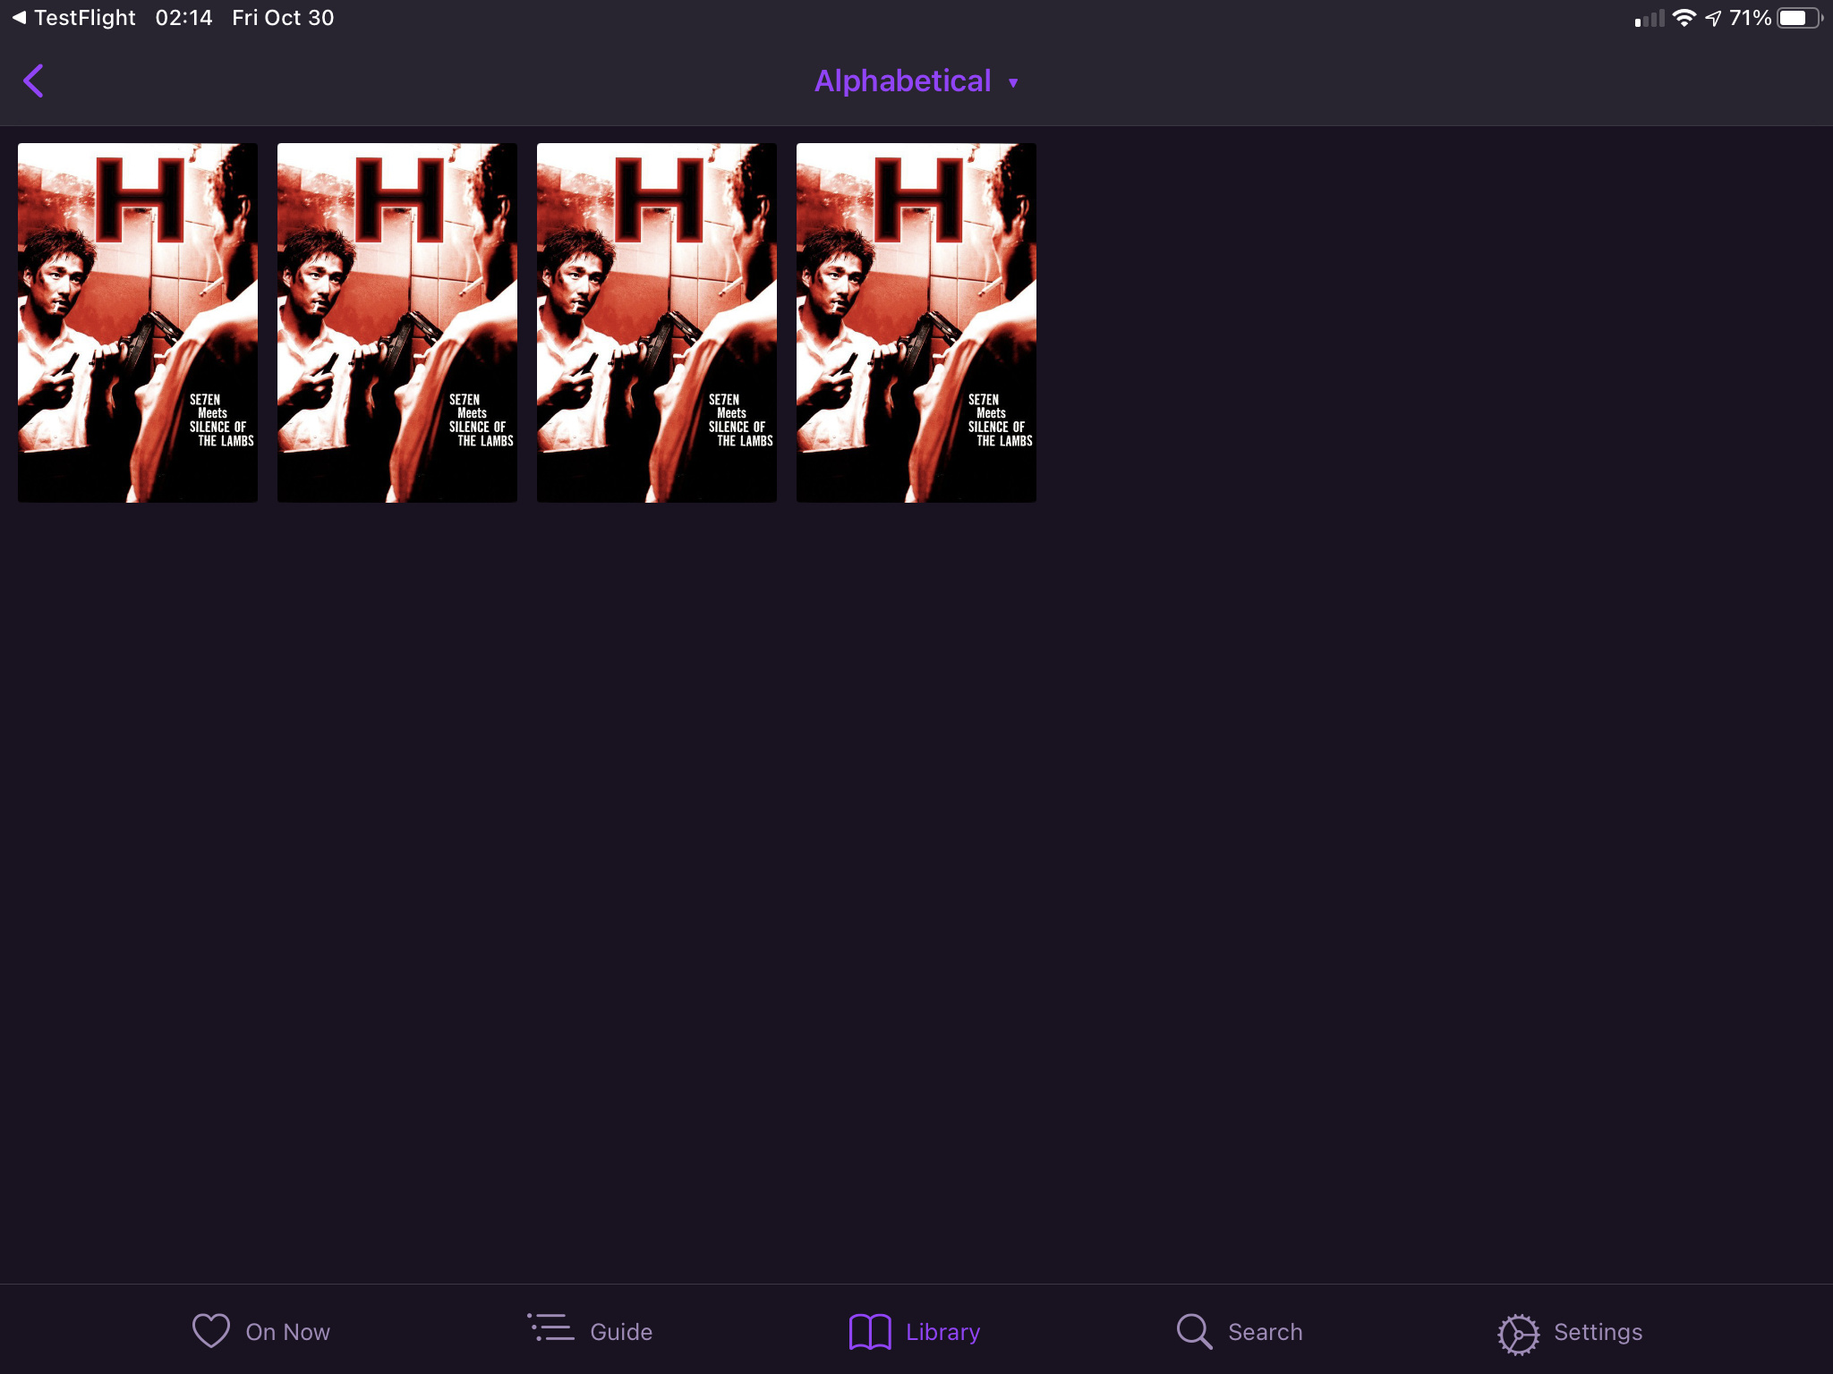Open the Search tab

(1265, 1332)
